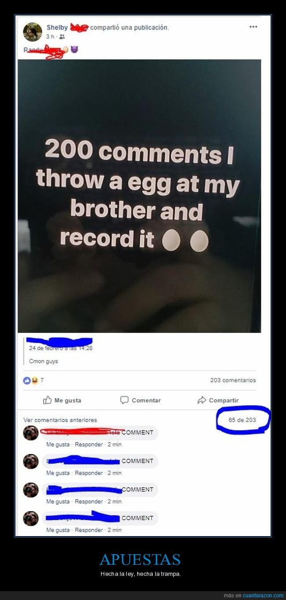Click the laughing reaction icon

pyautogui.click(x=34, y=381)
